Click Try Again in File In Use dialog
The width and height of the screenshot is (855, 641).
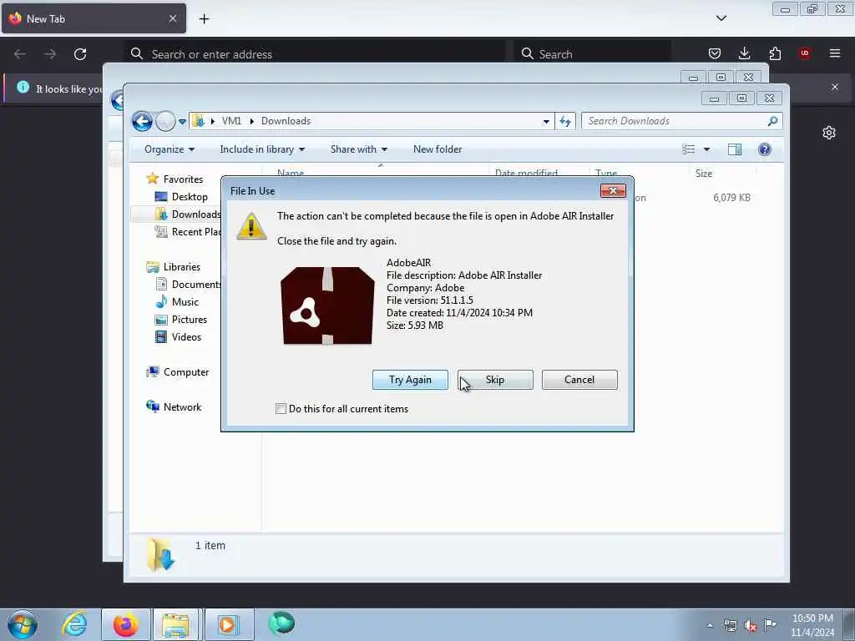click(410, 380)
